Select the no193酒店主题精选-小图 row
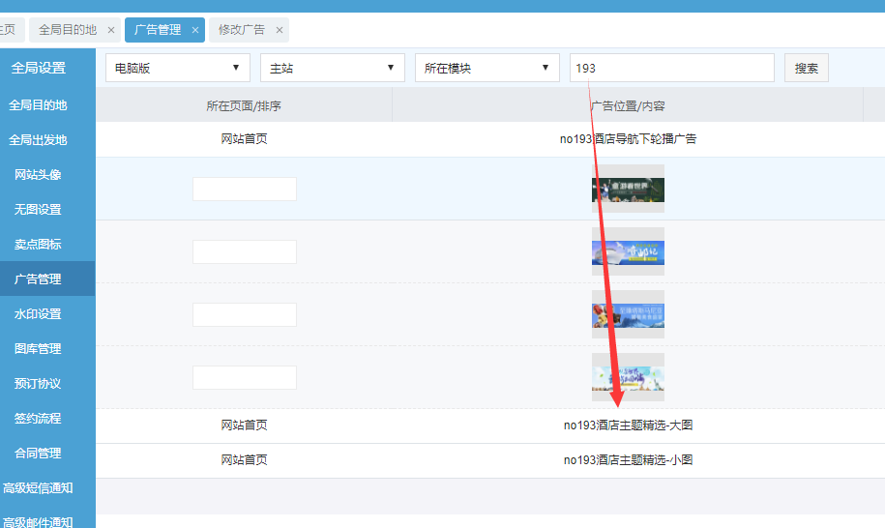 (x=628, y=460)
